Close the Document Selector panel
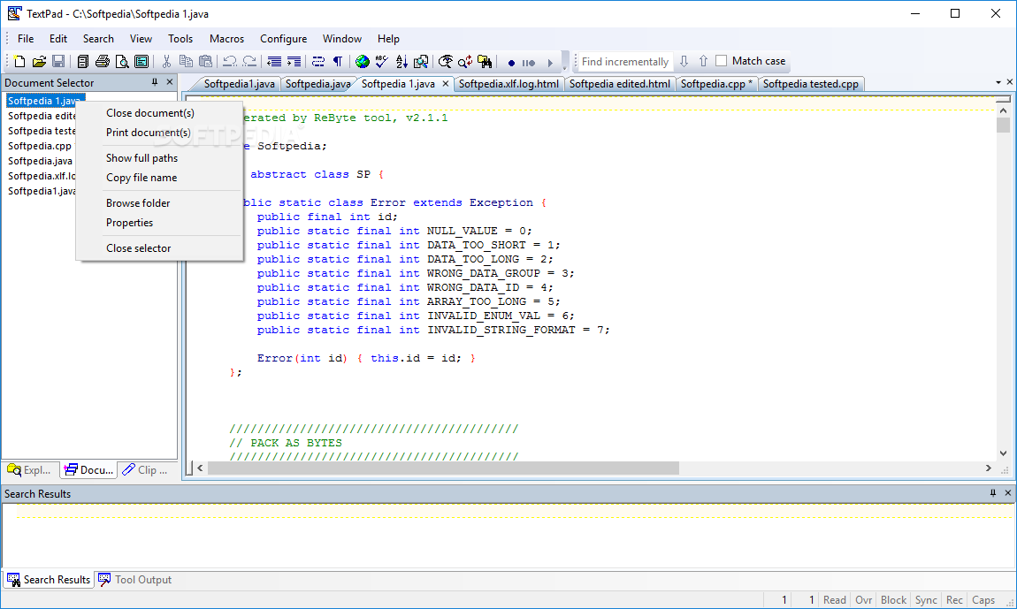Image resolution: width=1017 pixels, height=609 pixels. pyautogui.click(x=170, y=82)
